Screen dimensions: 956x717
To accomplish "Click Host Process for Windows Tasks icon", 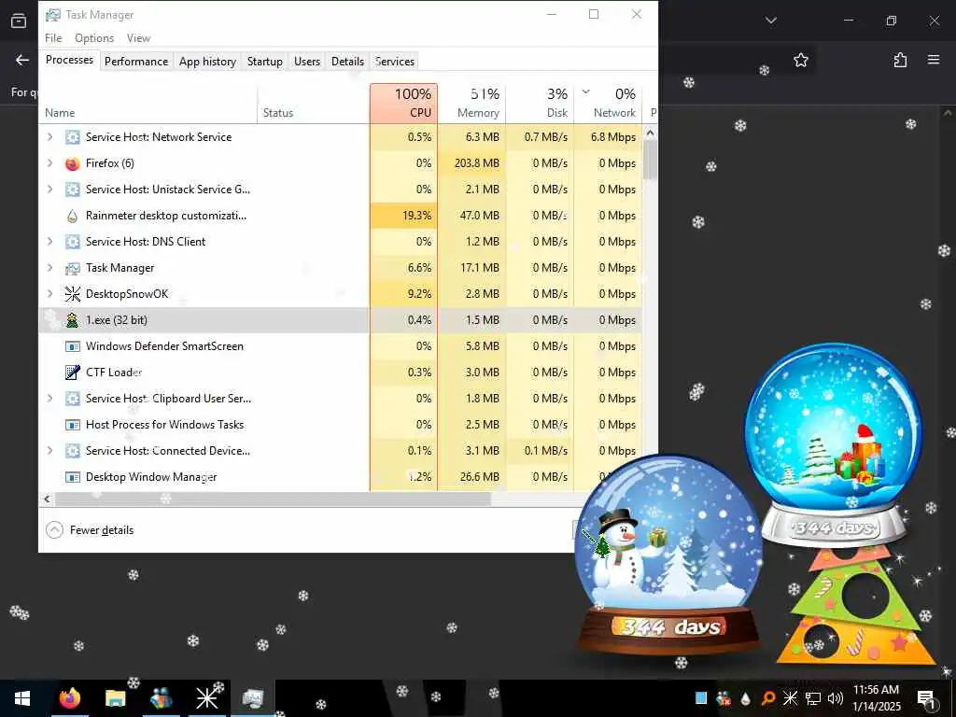I will coord(73,425).
